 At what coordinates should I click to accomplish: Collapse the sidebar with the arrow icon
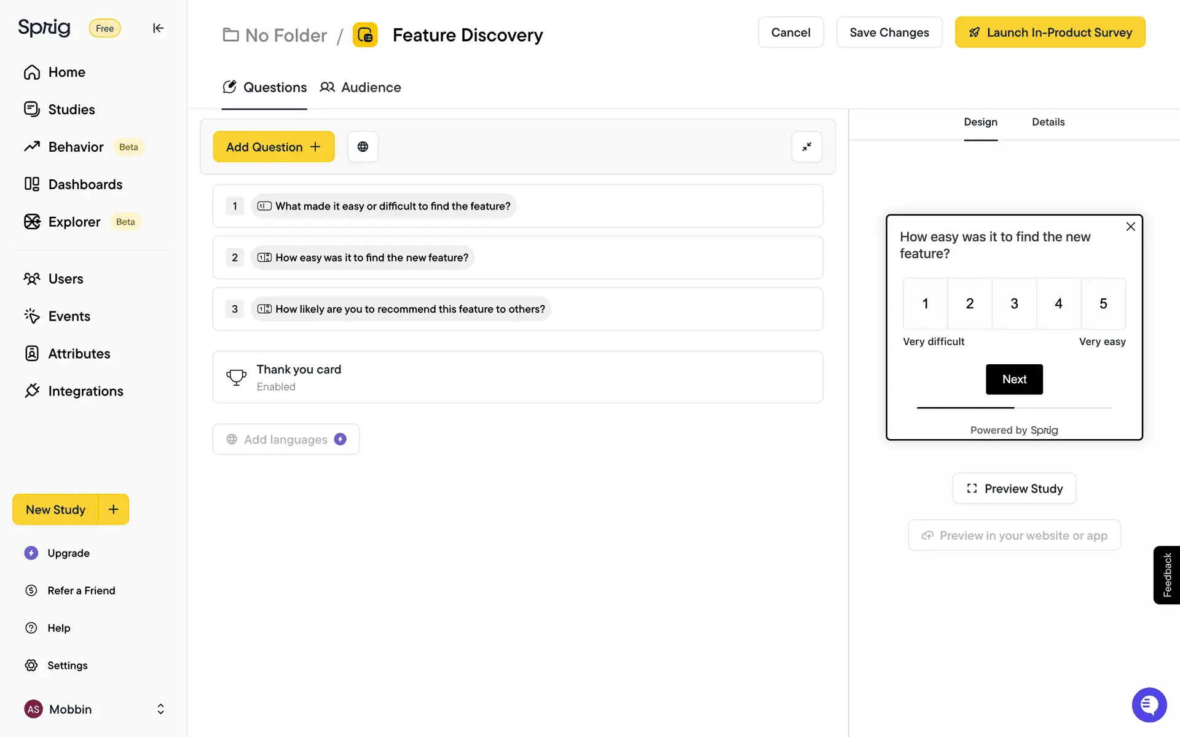pyautogui.click(x=158, y=28)
